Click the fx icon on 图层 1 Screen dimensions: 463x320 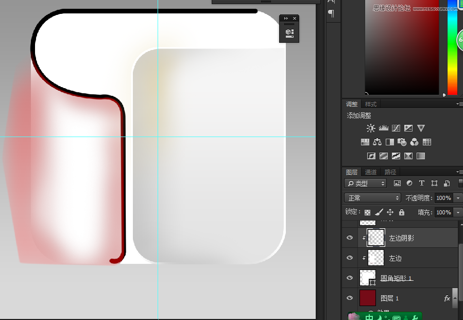pyautogui.click(x=447, y=298)
